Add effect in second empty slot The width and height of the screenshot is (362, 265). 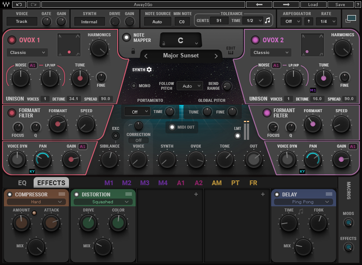pyautogui.click(x=263, y=194)
